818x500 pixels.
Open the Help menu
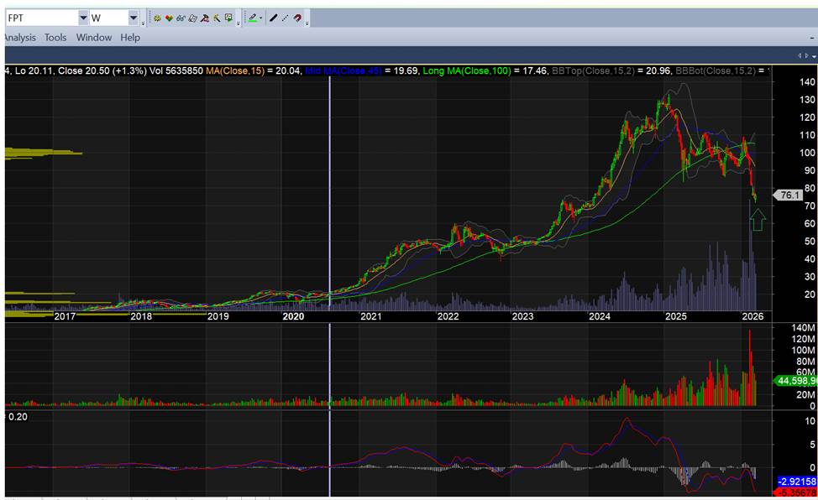pyautogui.click(x=130, y=38)
